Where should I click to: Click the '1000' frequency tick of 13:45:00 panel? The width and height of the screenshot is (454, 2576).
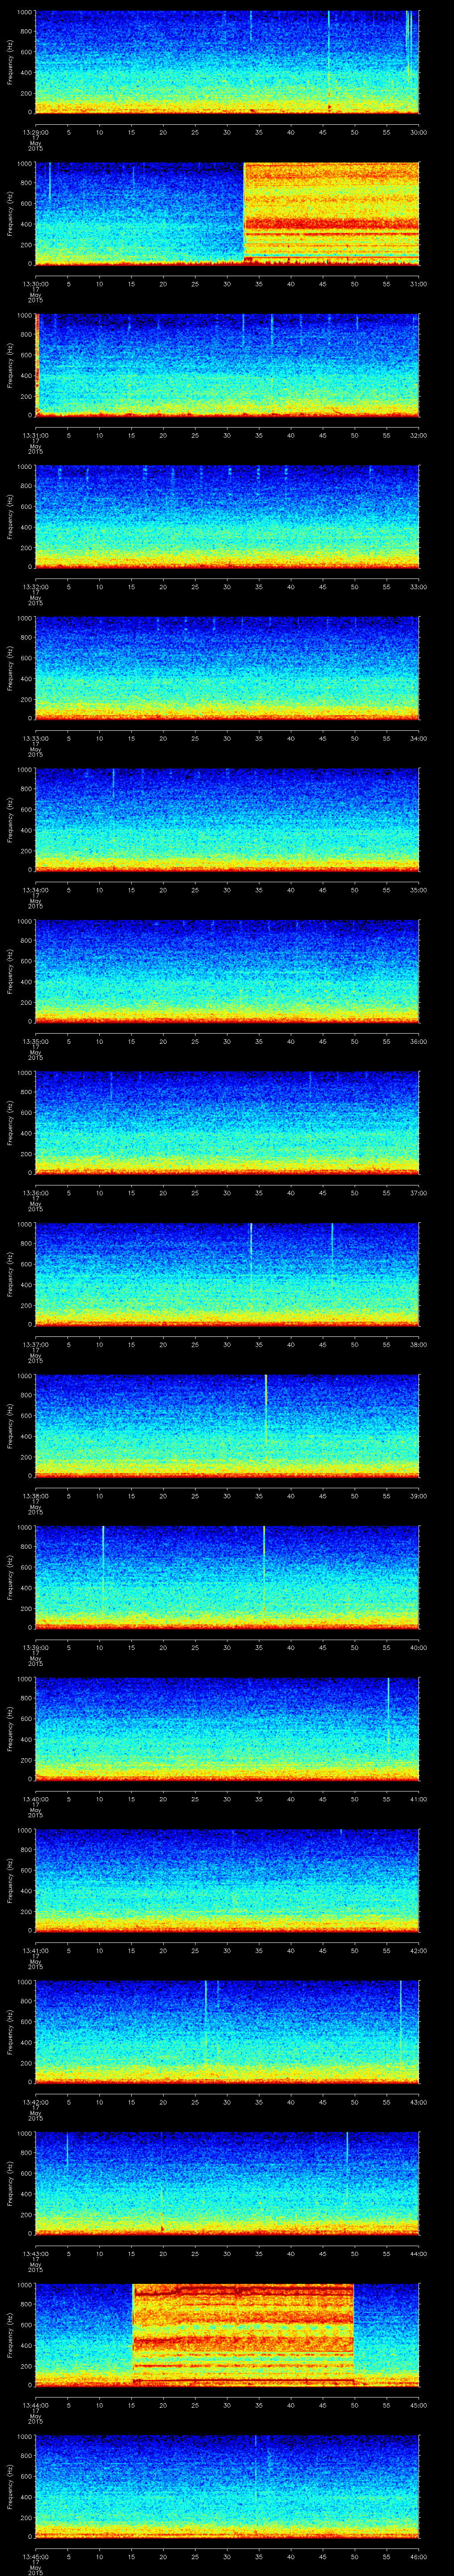25,2437
